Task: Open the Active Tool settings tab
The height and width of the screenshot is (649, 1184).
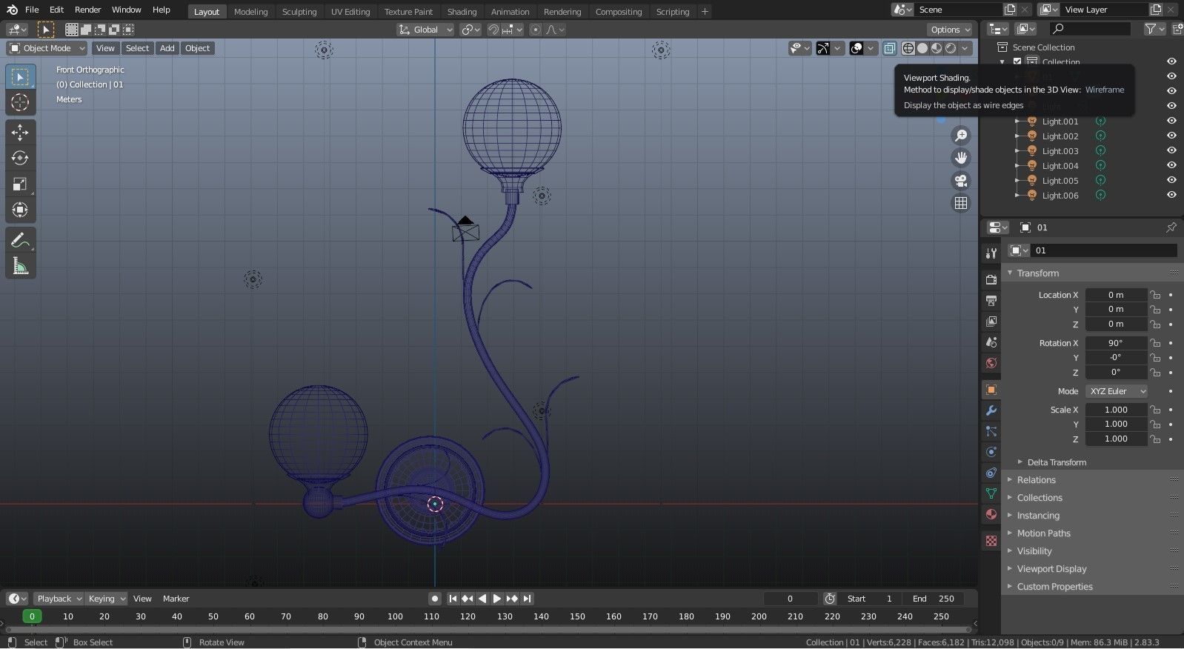Action: coord(991,253)
